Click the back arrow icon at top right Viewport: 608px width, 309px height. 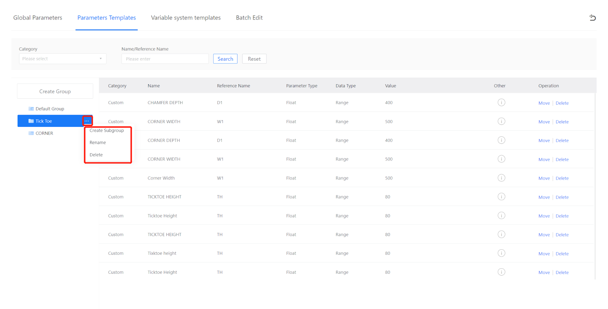tap(592, 18)
